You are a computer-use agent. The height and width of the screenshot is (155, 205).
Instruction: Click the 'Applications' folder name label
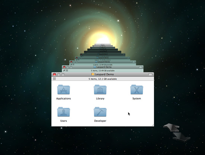point(63,98)
